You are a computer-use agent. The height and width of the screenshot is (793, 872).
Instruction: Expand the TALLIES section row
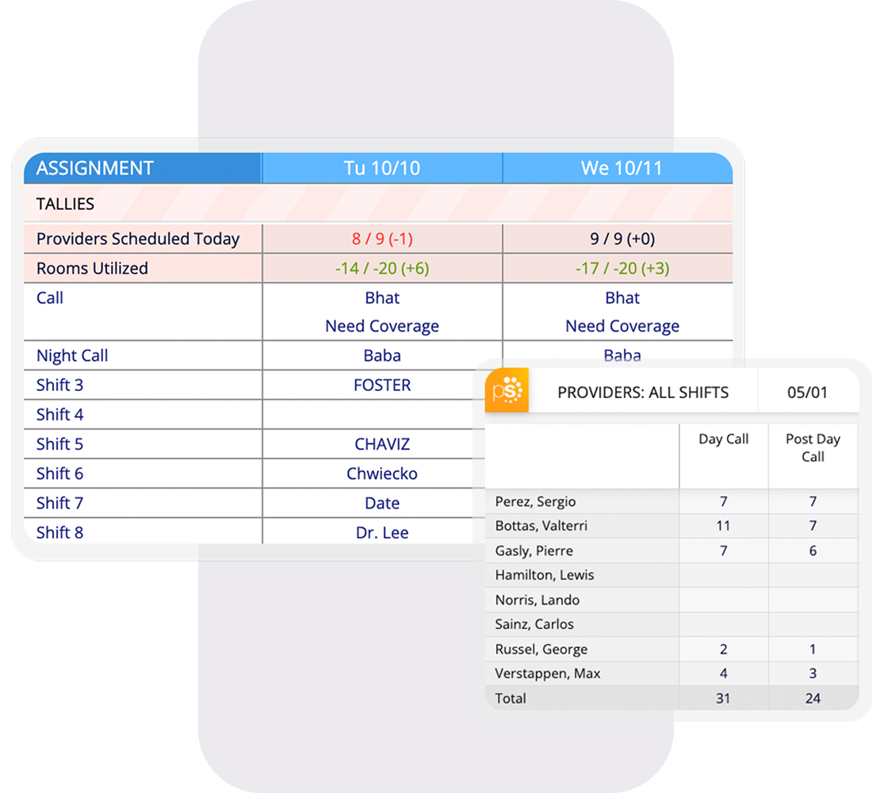[x=66, y=204]
